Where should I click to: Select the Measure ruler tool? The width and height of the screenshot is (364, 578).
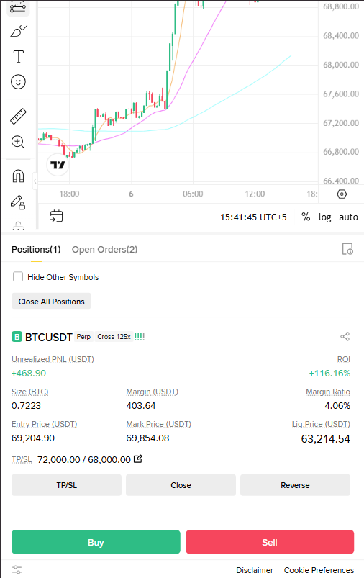pos(18,116)
